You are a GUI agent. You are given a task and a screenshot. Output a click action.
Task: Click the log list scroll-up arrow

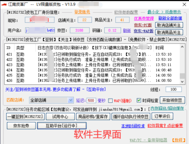pos(182,46)
